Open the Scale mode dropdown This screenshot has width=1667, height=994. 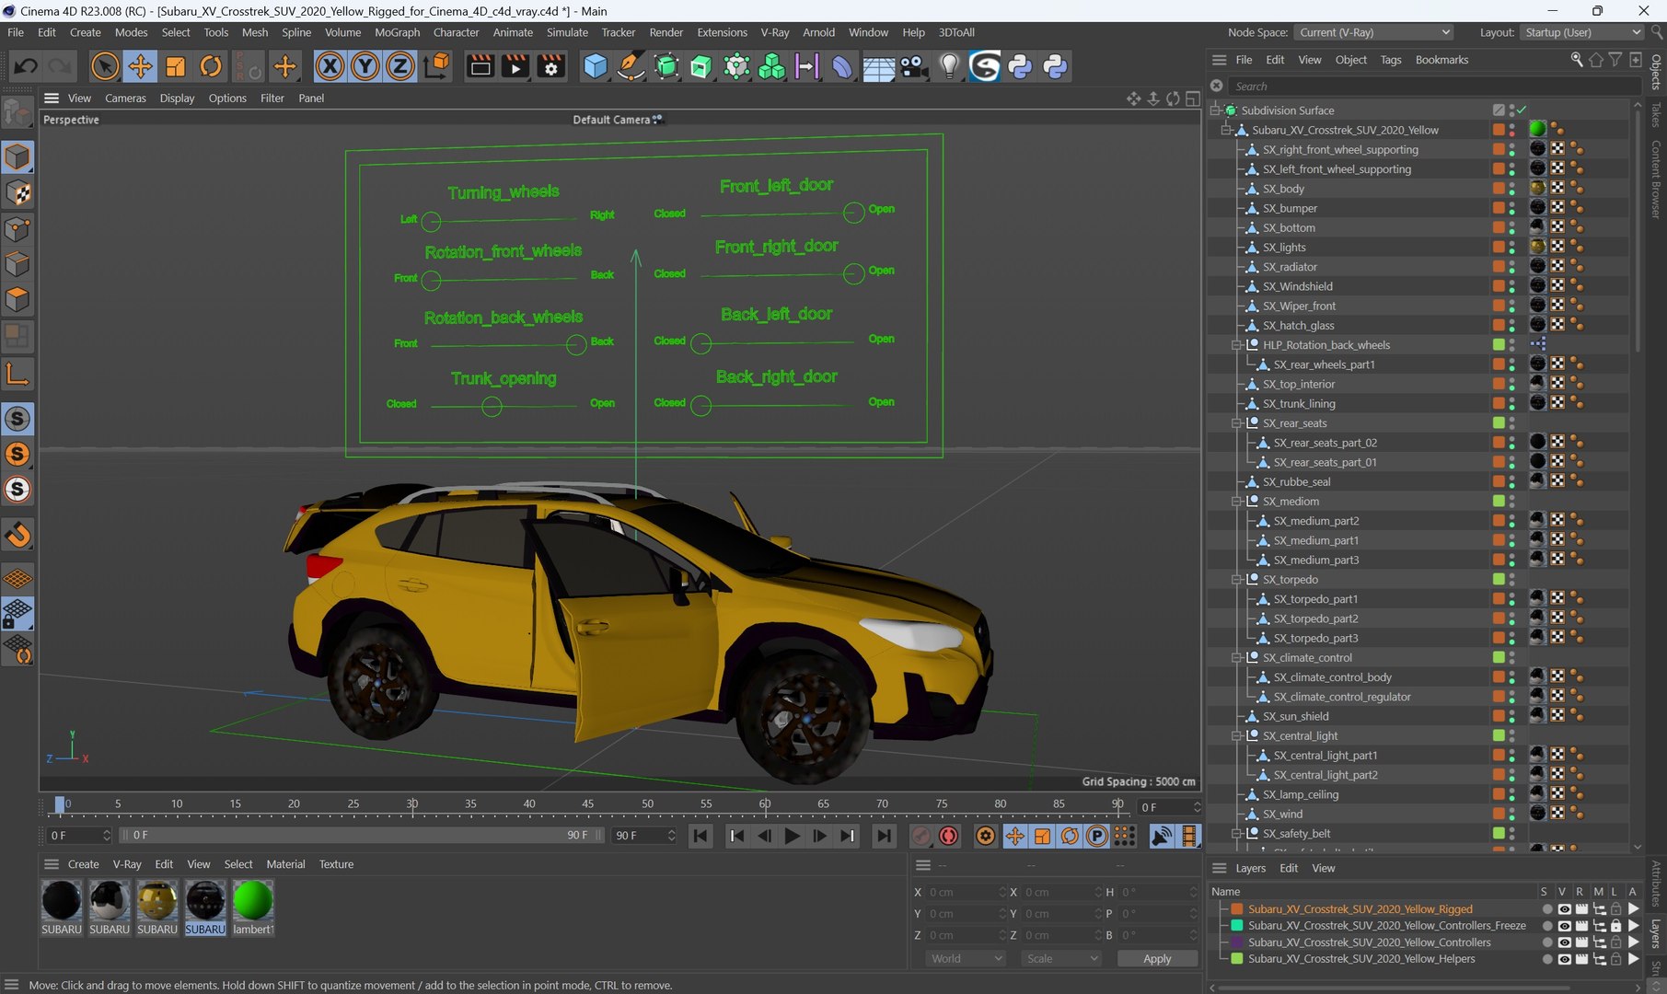pyautogui.click(x=1061, y=958)
